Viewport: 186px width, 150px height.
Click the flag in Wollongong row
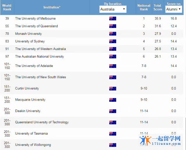point(113,145)
